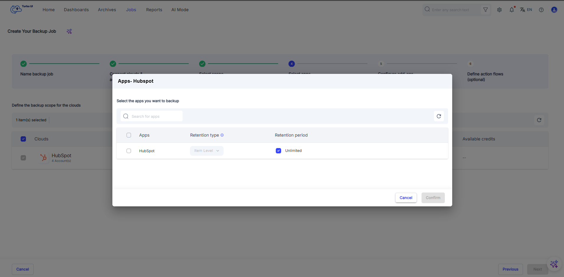Click the Retention type info icon
Image resolution: width=564 pixels, height=277 pixels.
[x=222, y=135]
